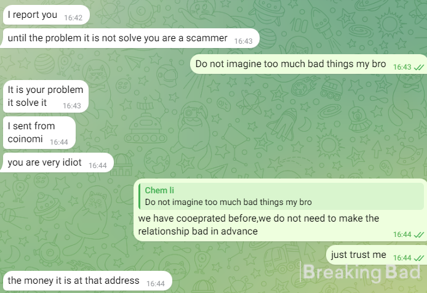This screenshot has width=427, height=293.
Task: Click the 'I report you' message bubble
Action: click(46, 15)
